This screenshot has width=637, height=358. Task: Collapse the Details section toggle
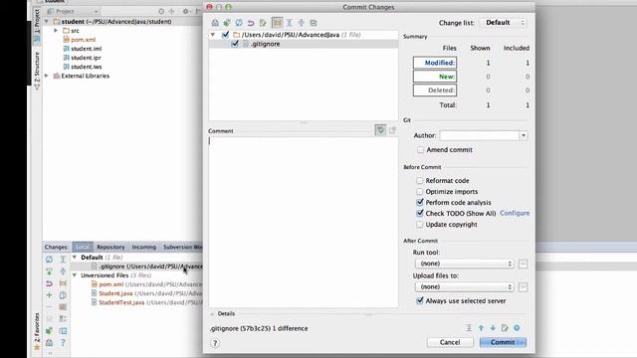[212, 314]
